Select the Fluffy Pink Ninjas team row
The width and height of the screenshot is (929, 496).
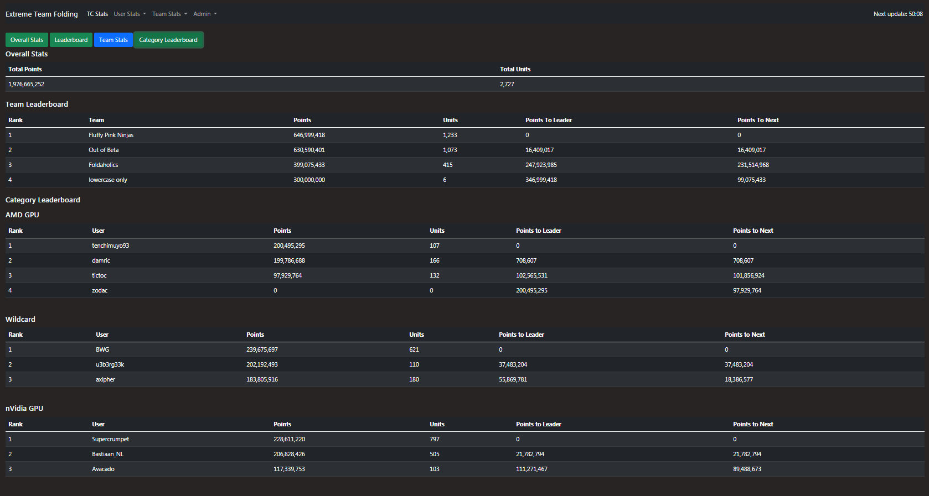coord(465,135)
